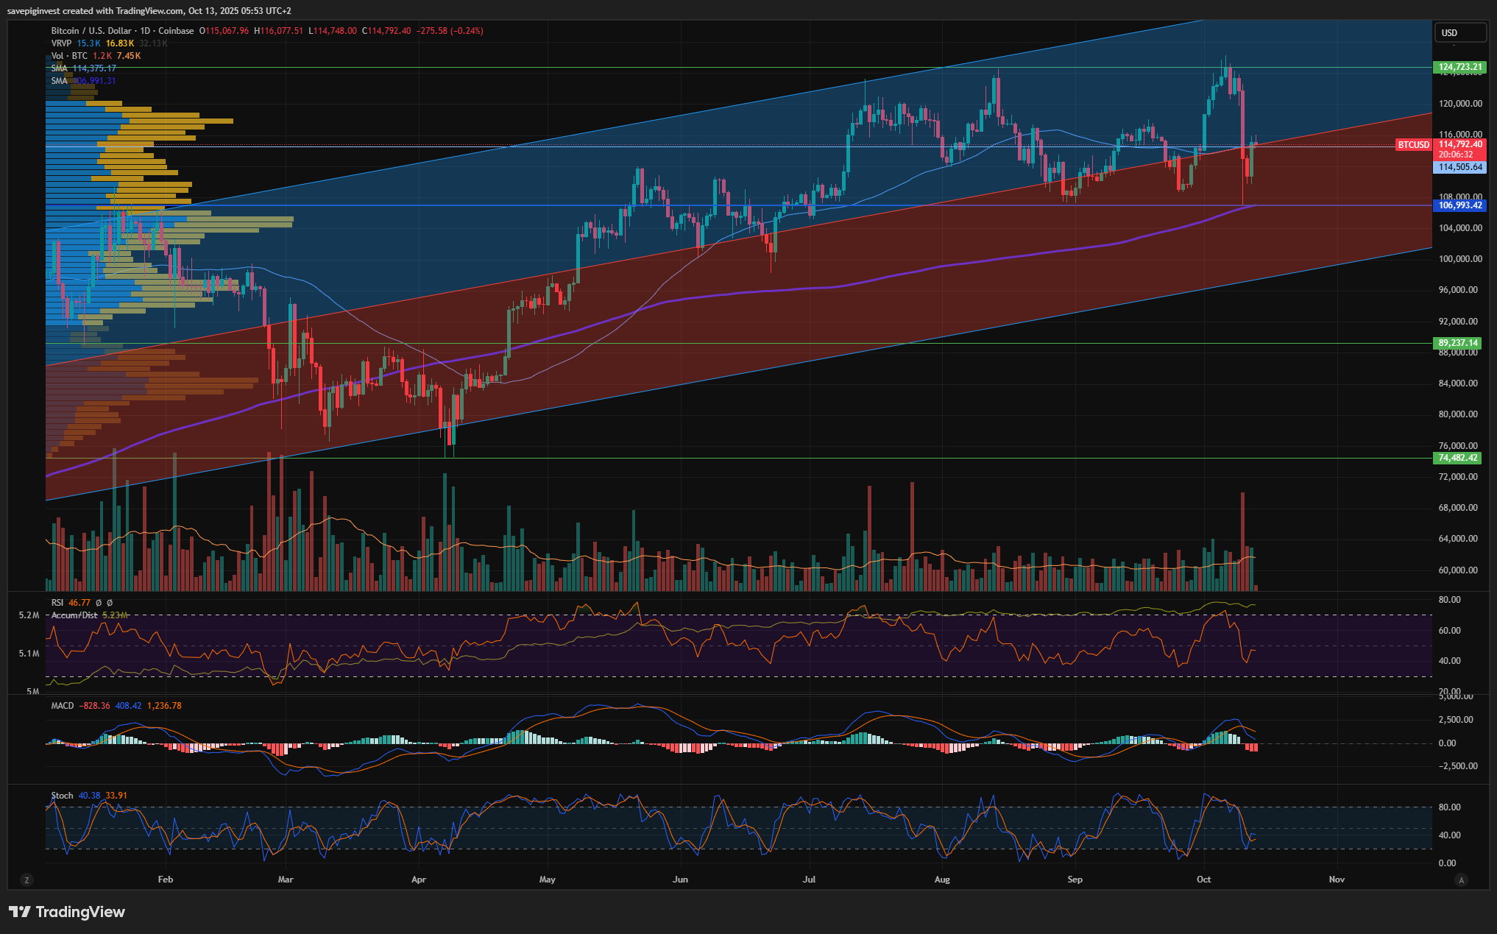Click the green 124,723.21 price tag

[x=1459, y=67]
